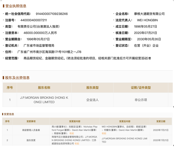
Task: Select 股东名称 column header
Action: tap(44, 87)
